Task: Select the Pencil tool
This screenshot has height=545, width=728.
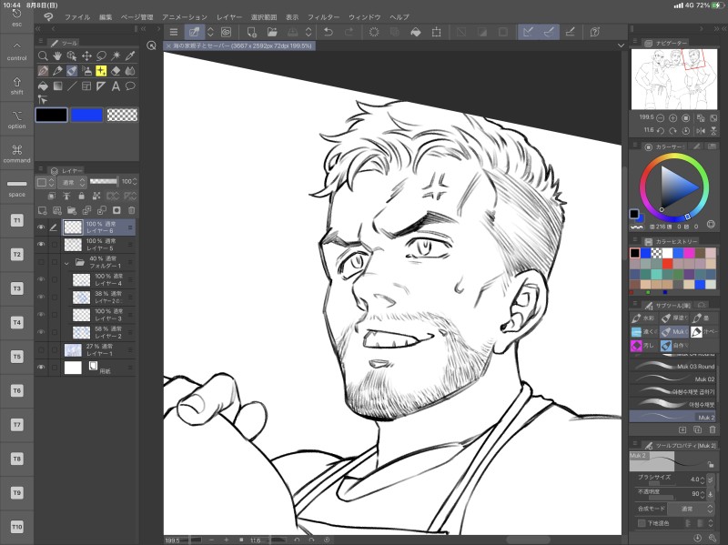Action: 57,71
